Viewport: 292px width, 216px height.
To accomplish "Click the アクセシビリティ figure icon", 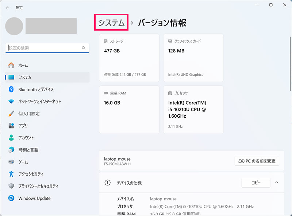I will pos(11,174).
